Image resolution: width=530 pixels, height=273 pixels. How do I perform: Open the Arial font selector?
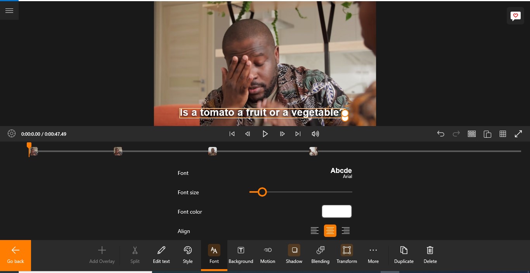(341, 173)
